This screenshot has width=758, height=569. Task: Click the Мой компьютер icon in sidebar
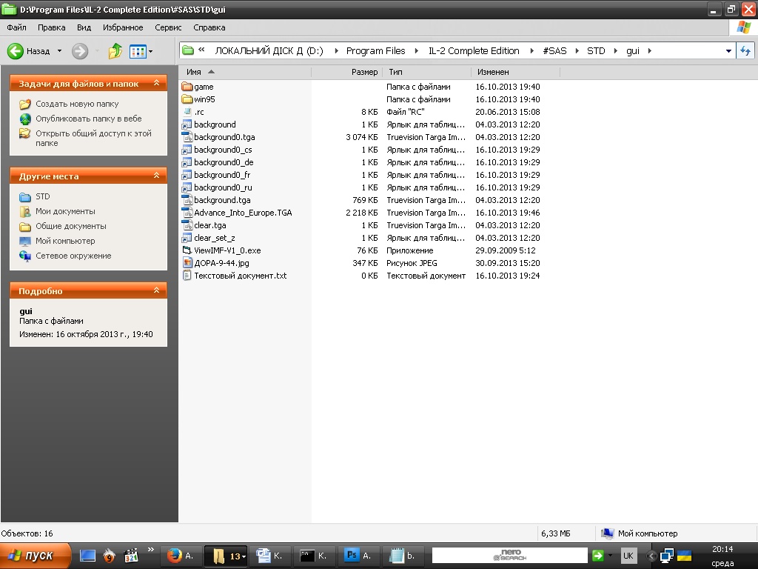(x=25, y=241)
